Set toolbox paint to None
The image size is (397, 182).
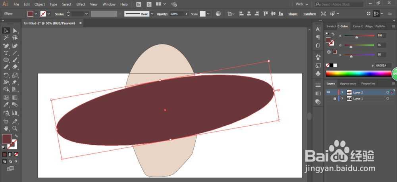[16, 154]
